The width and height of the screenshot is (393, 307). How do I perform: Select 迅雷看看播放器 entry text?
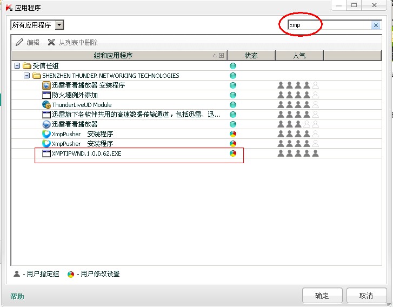pyautogui.click(x=75, y=124)
